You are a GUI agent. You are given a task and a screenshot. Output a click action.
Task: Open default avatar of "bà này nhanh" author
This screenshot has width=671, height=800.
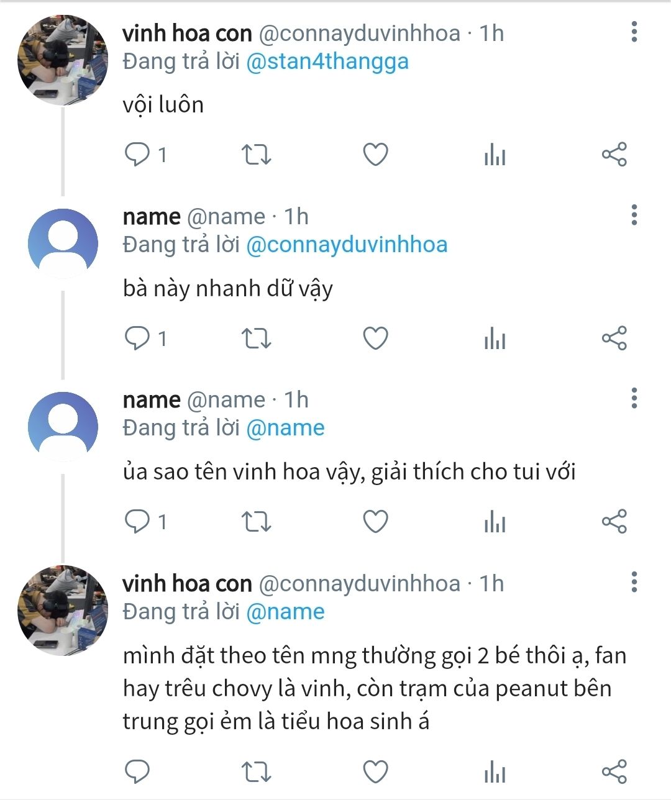(62, 243)
